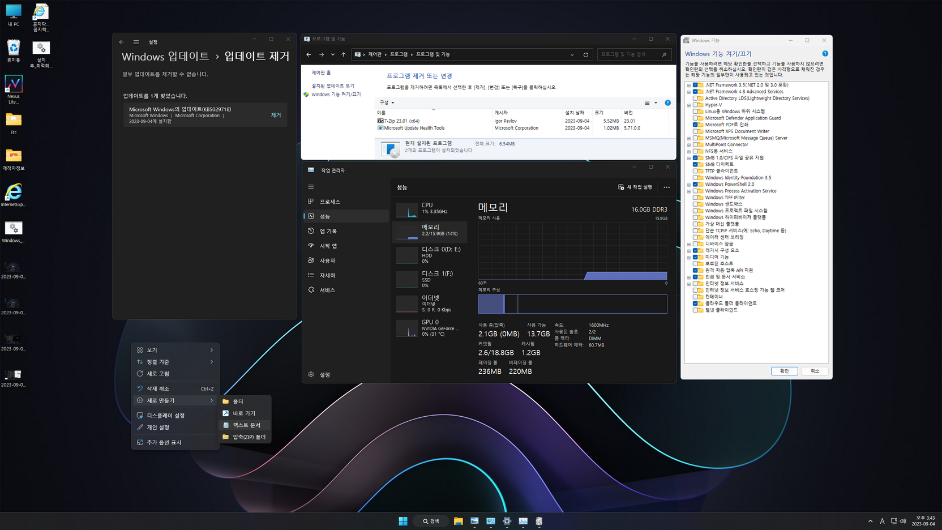Open the 사용자 page in Task Manager
Image resolution: width=942 pixels, height=530 pixels.
click(346, 260)
